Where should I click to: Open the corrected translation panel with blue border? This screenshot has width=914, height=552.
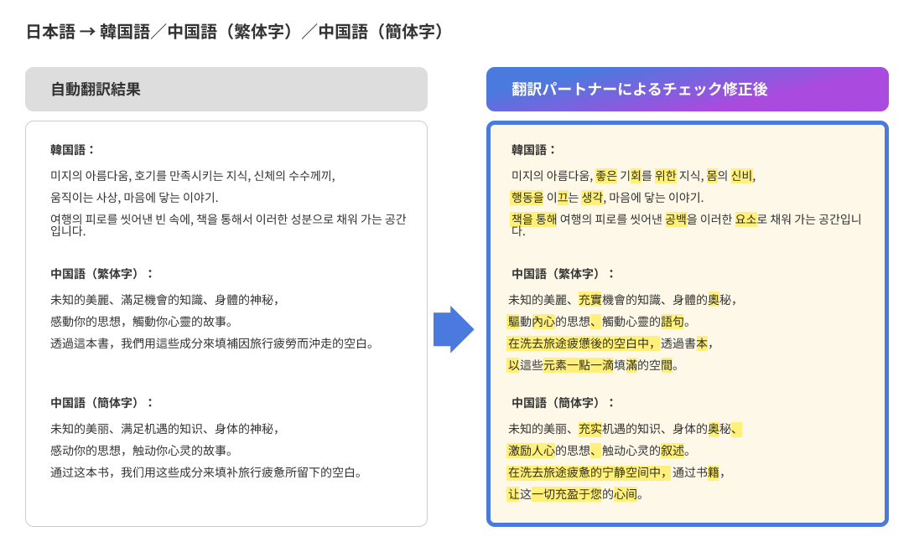[688, 327]
